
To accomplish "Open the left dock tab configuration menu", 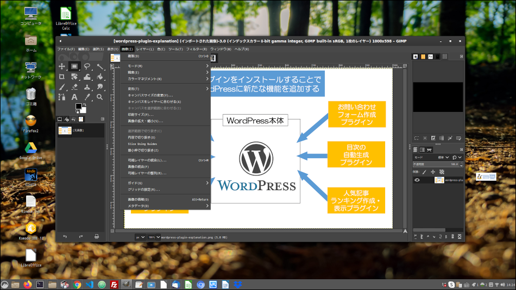I will tap(103, 119).
